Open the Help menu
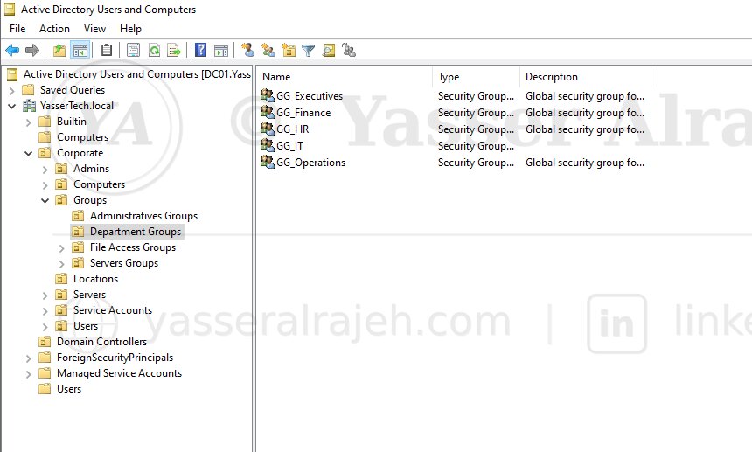Image resolution: width=752 pixels, height=452 pixels. coord(130,29)
